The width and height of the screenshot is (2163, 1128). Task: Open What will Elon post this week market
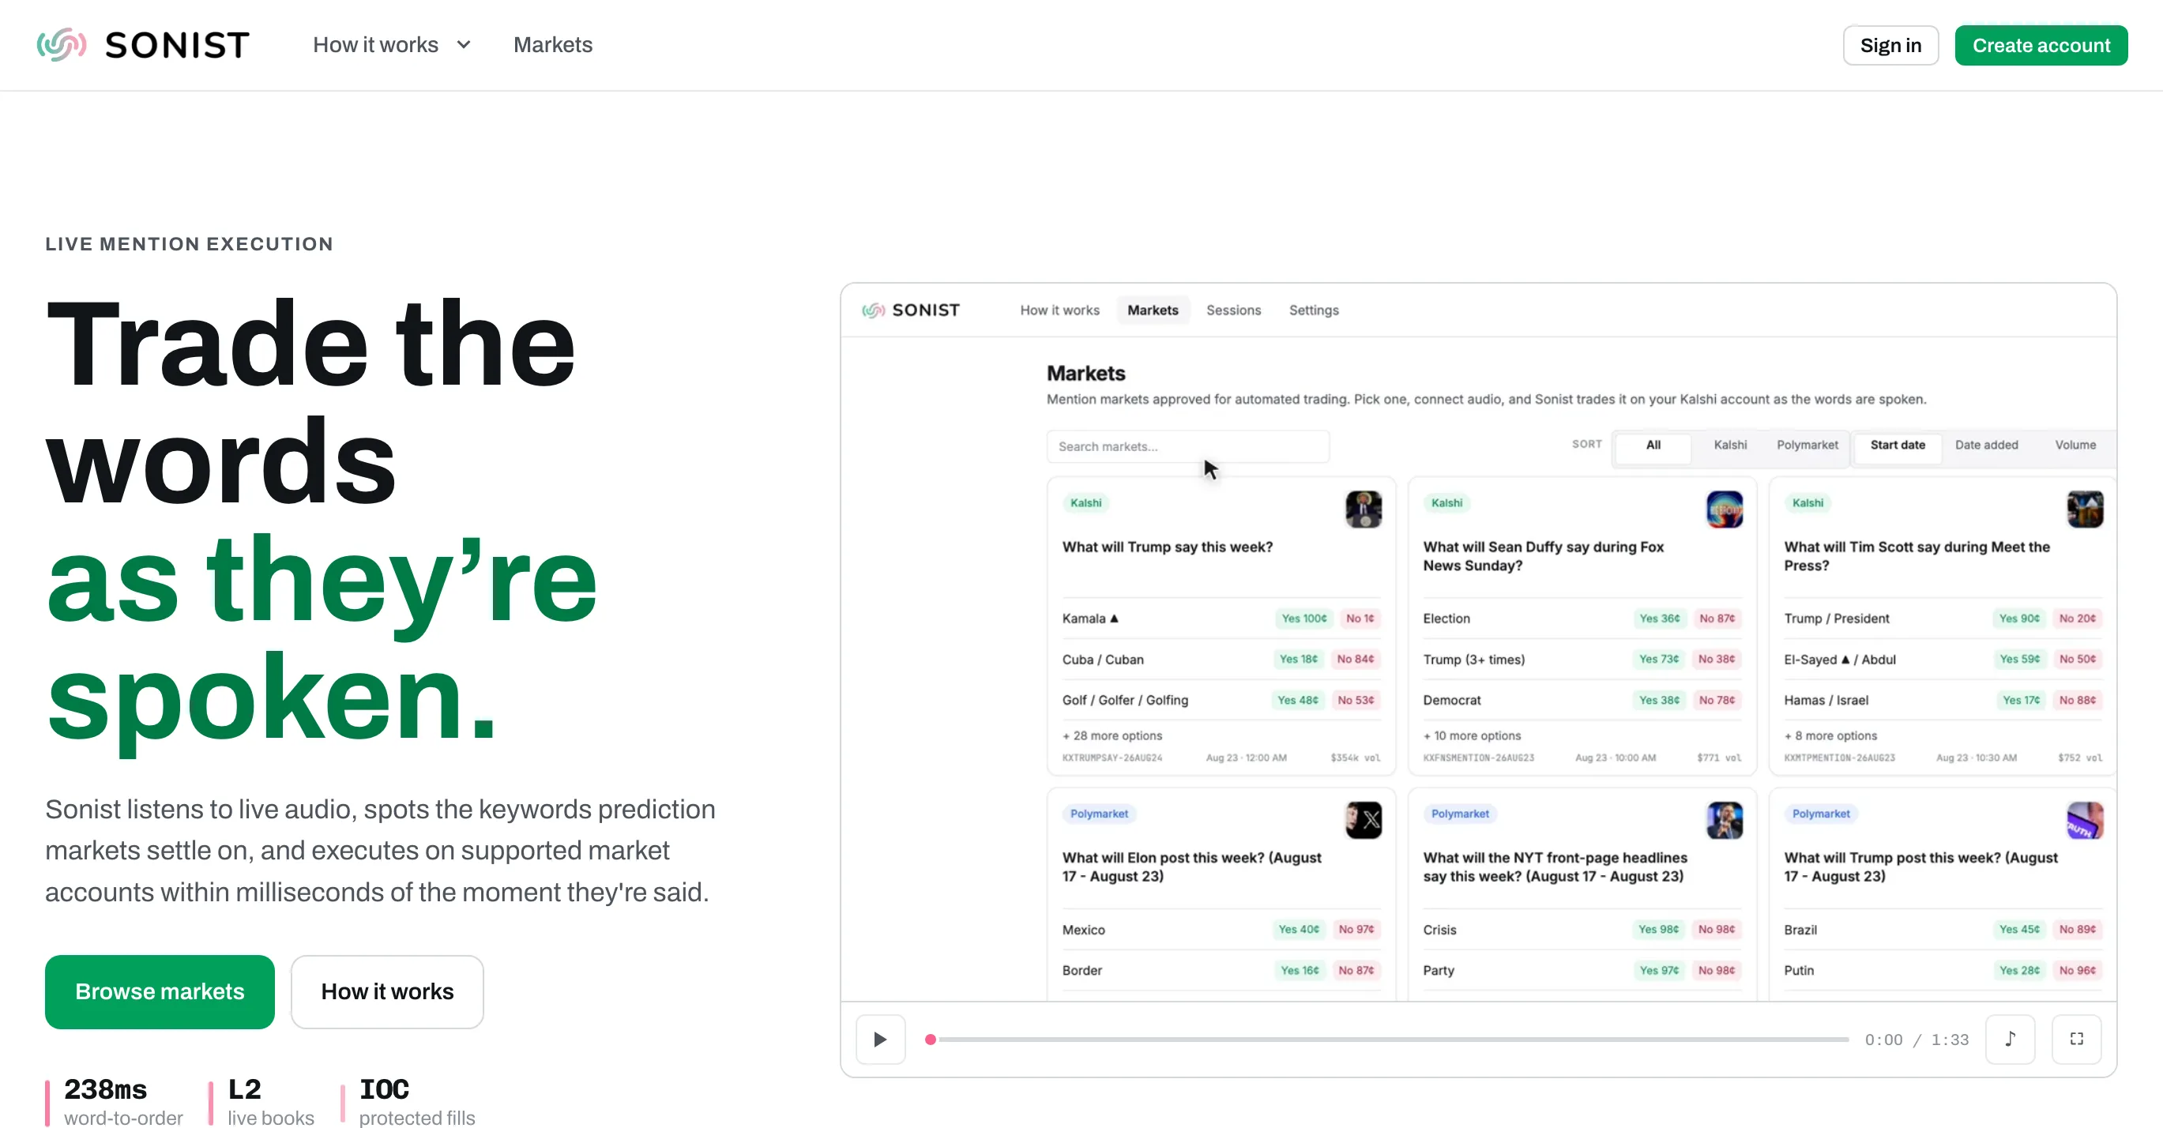1191,867
